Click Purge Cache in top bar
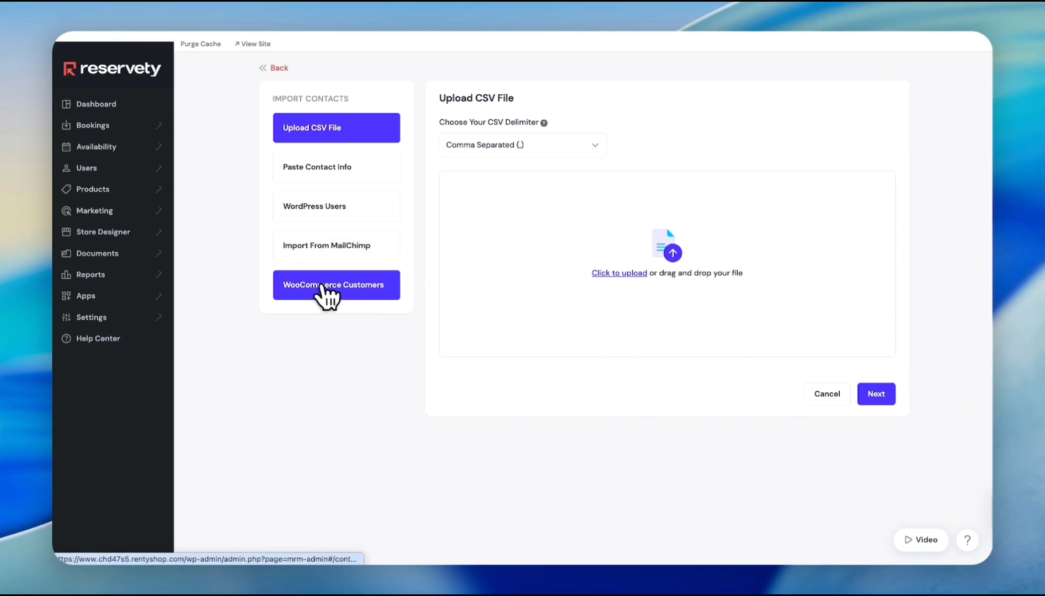 tap(200, 44)
